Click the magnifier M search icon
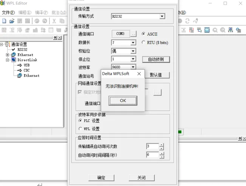 tap(215, 30)
